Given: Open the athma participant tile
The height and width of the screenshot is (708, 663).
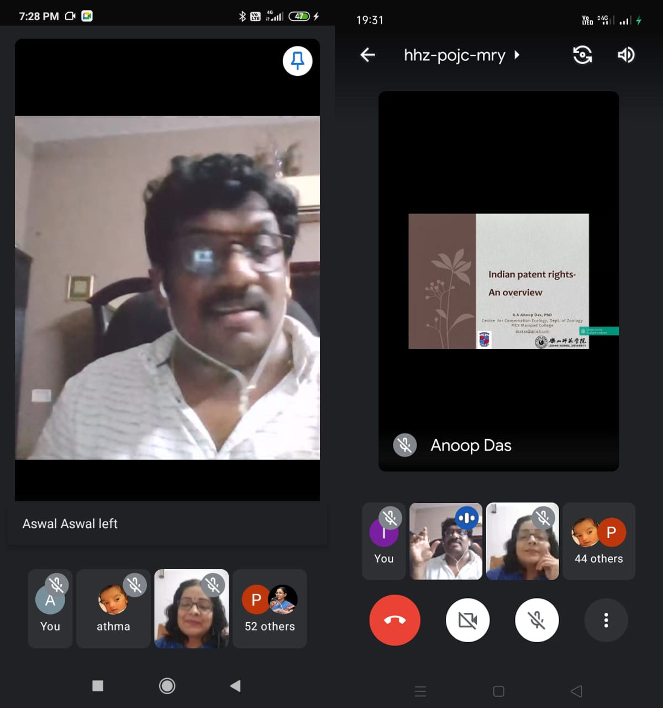Looking at the screenshot, I should point(113,608).
